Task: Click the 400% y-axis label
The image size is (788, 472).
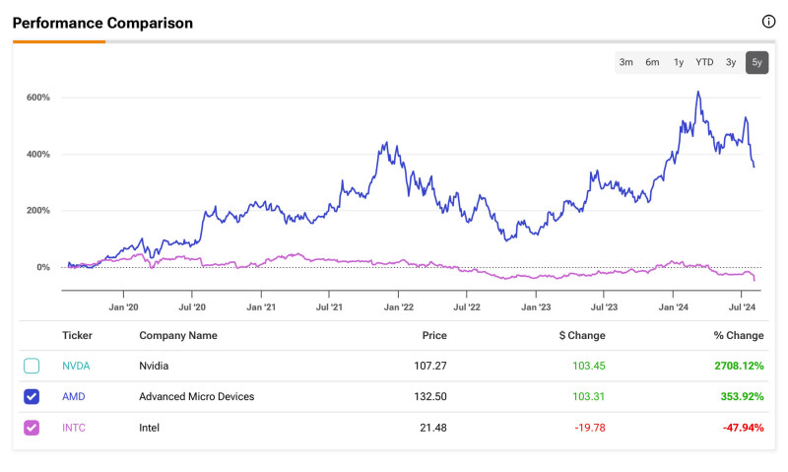Action: (x=38, y=155)
